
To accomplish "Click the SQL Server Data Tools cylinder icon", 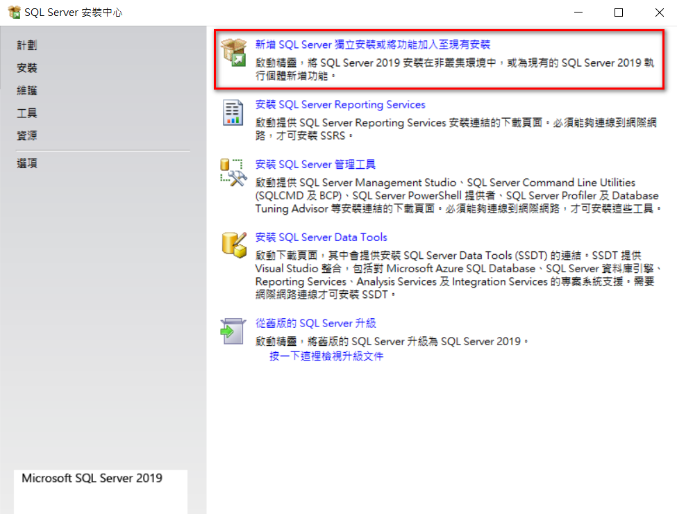I will 234,245.
